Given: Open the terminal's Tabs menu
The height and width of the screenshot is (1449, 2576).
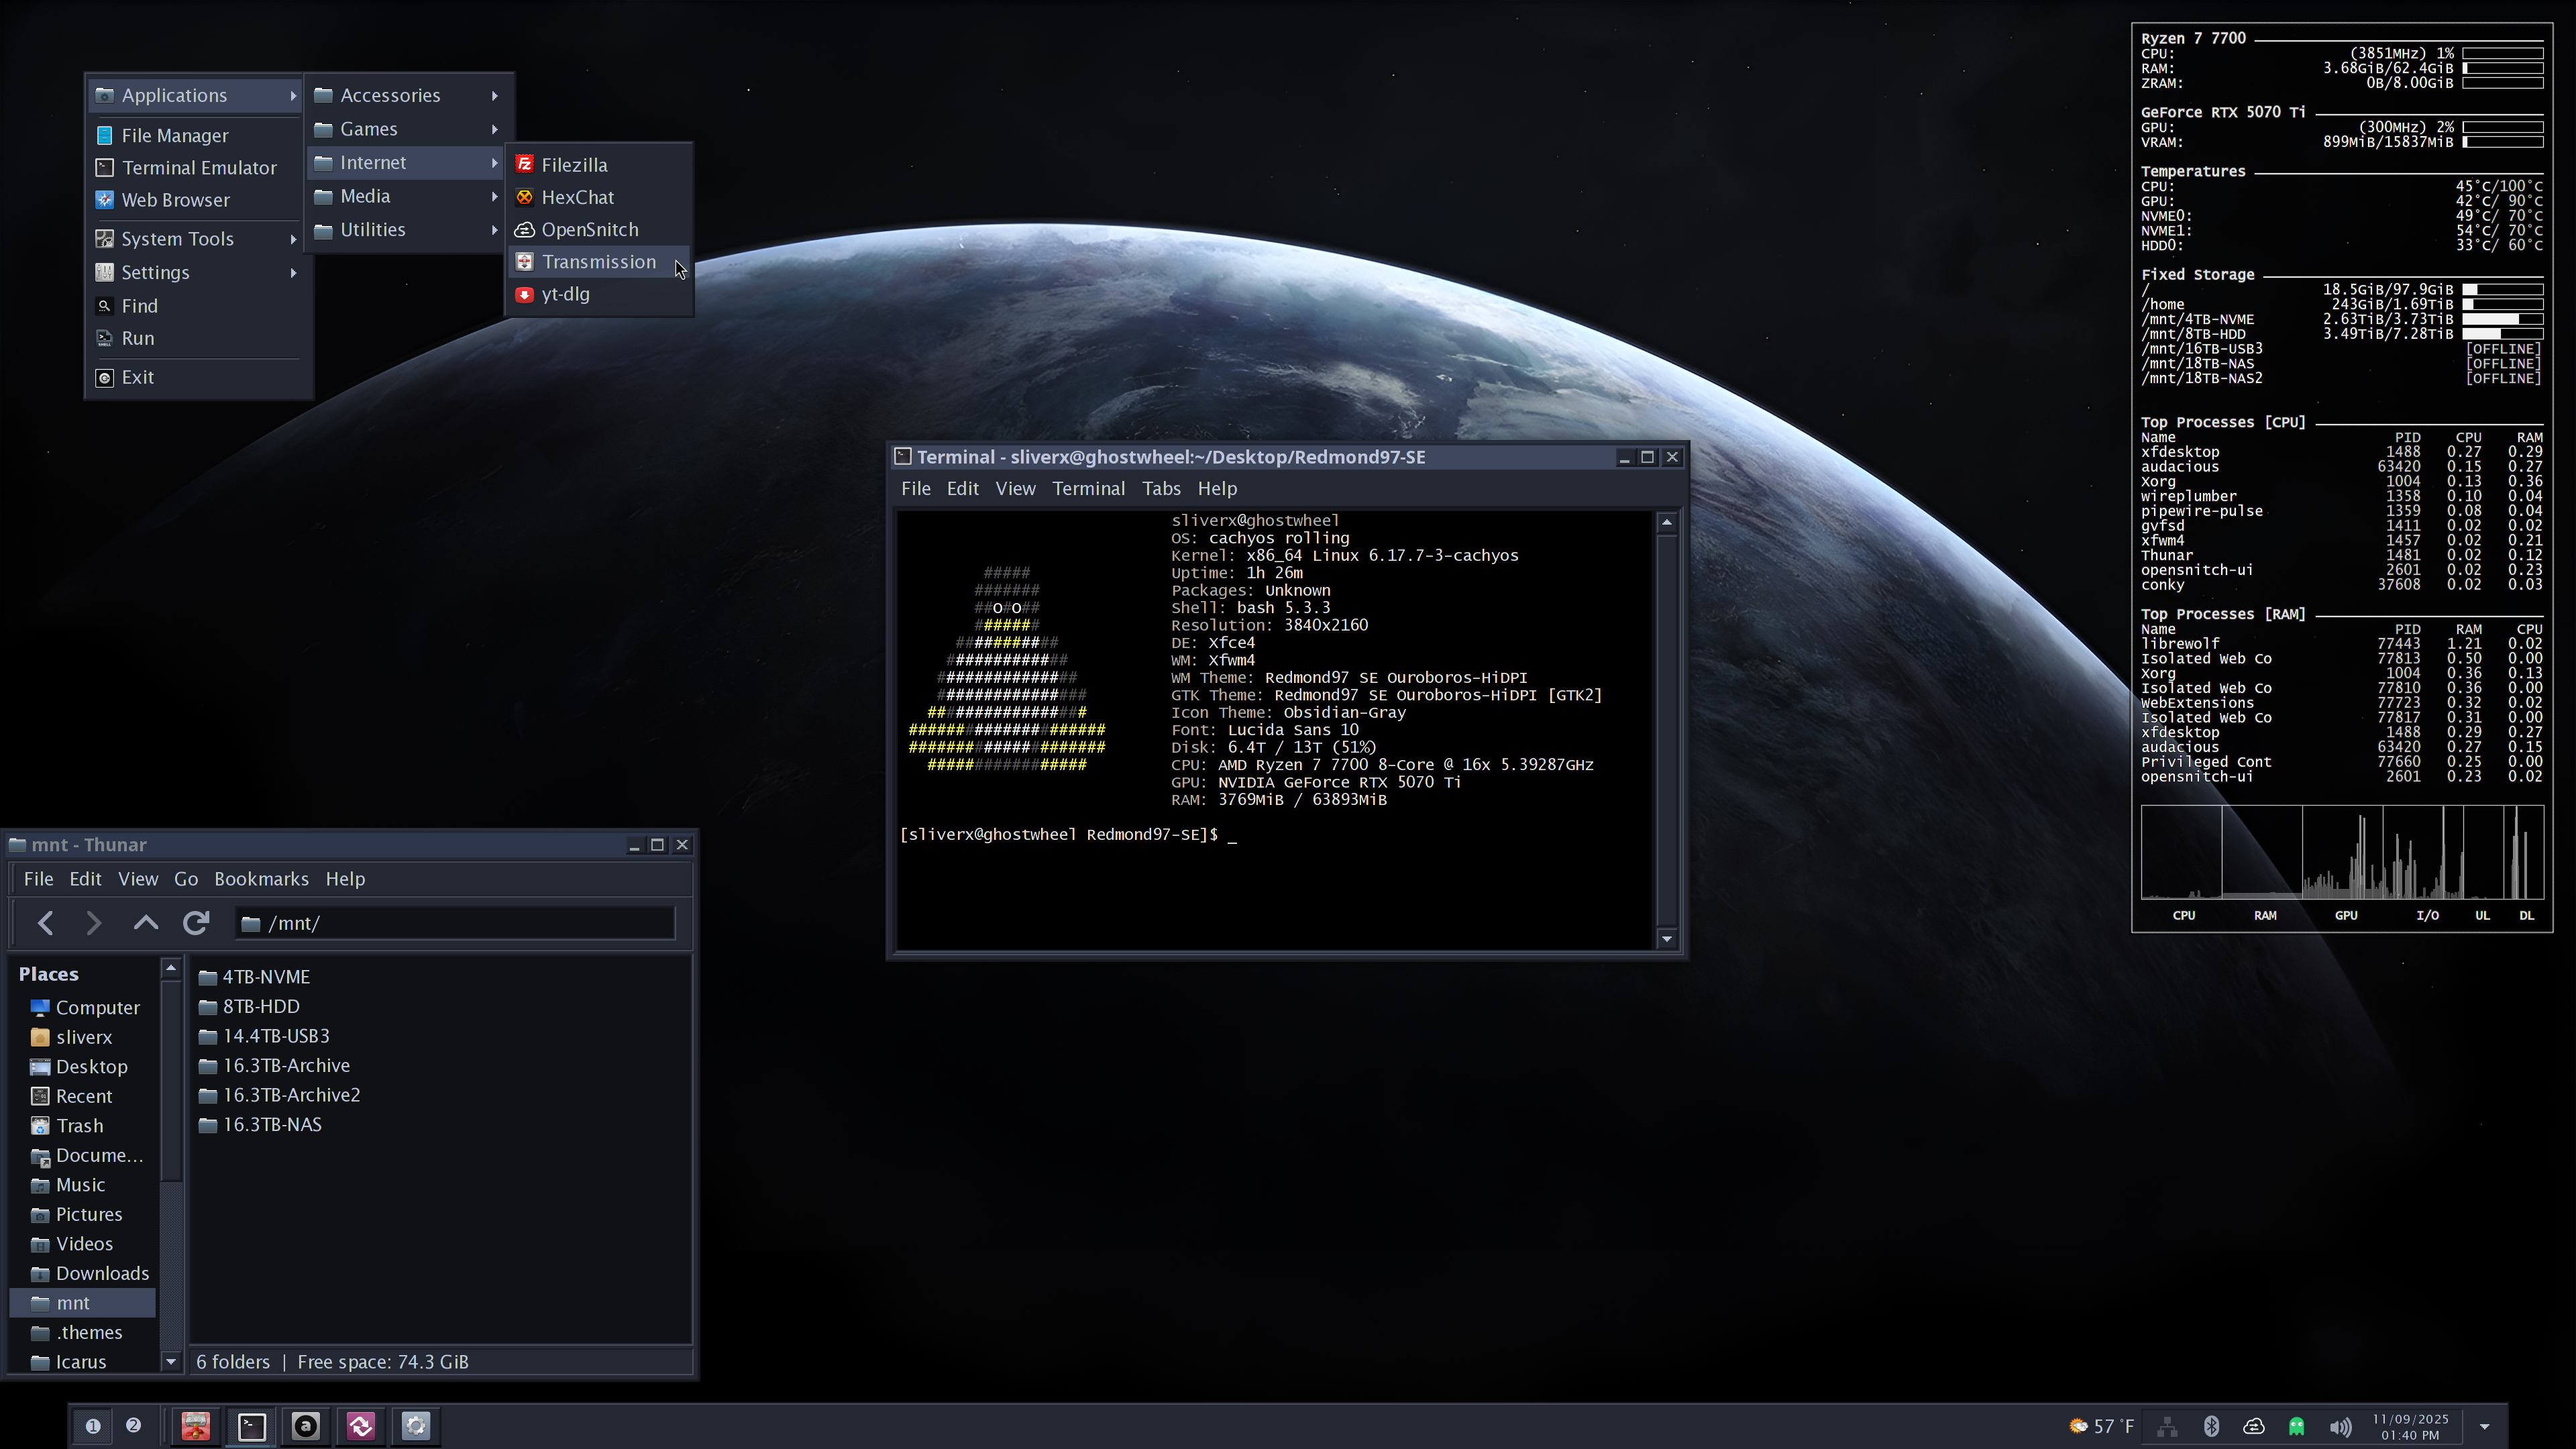Looking at the screenshot, I should click(1160, 488).
